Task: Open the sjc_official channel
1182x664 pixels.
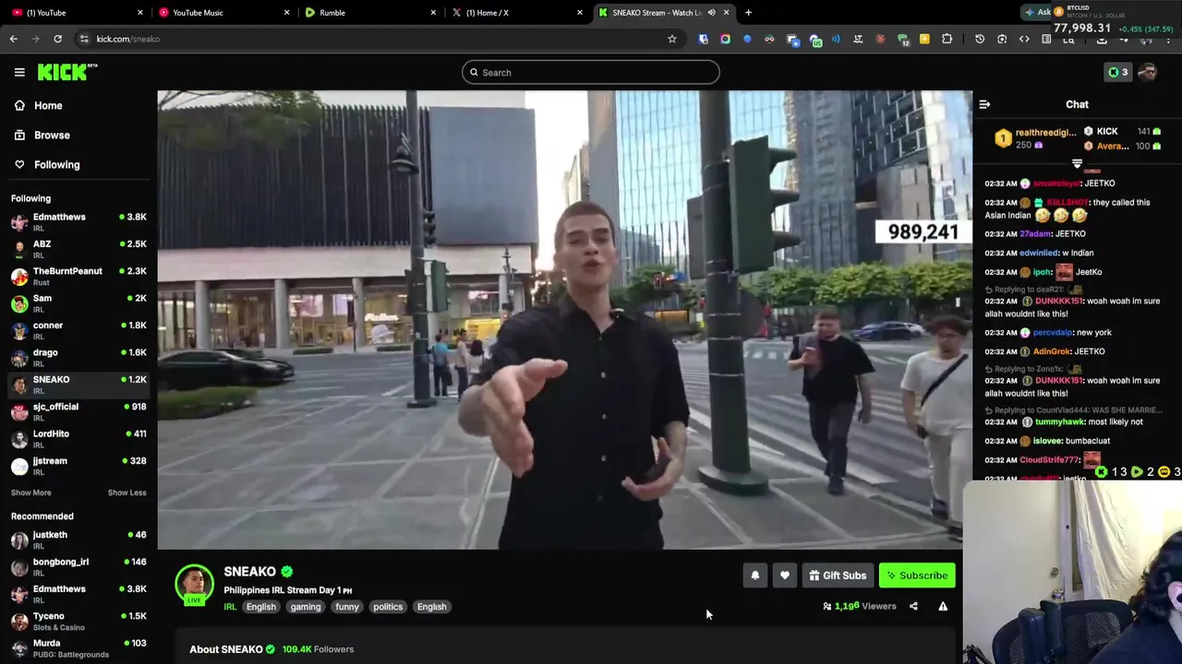Action: pos(78,411)
